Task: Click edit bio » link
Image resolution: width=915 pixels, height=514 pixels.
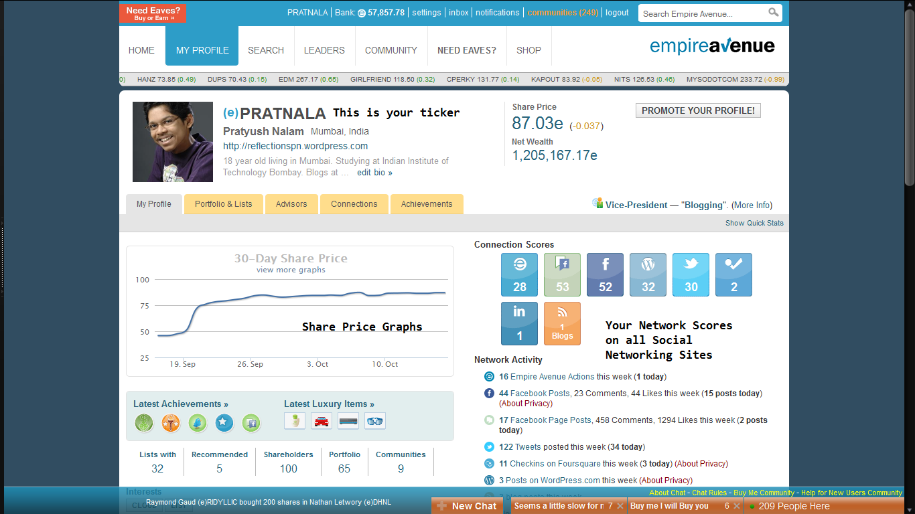Action: (374, 173)
